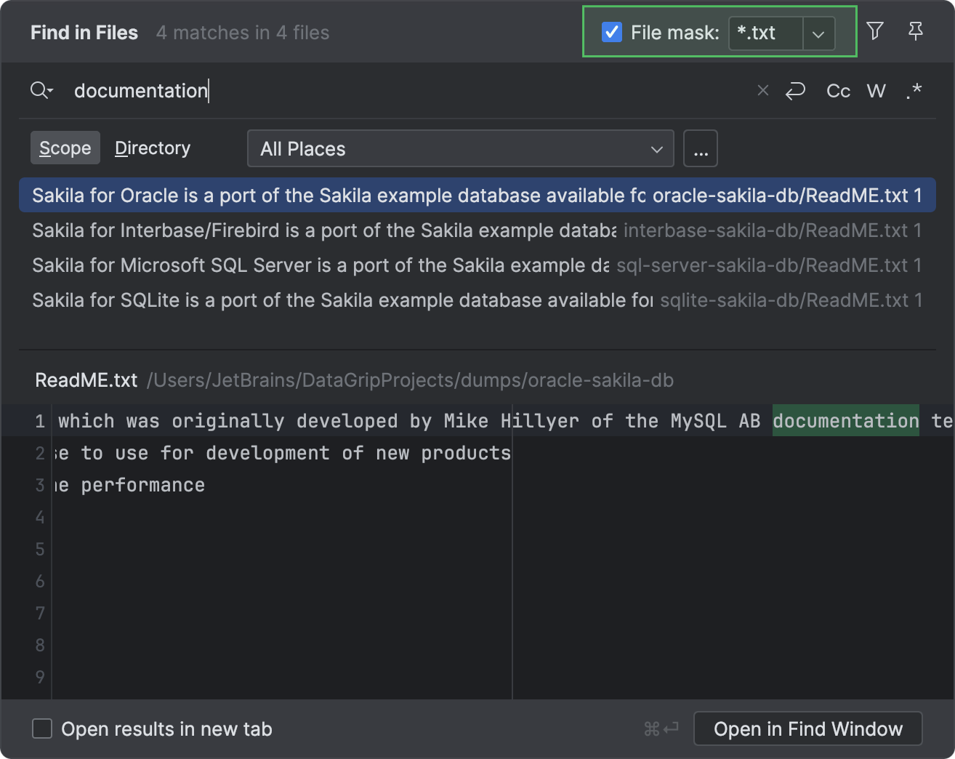Select the Scope tab
This screenshot has width=955, height=759.
[x=65, y=148]
